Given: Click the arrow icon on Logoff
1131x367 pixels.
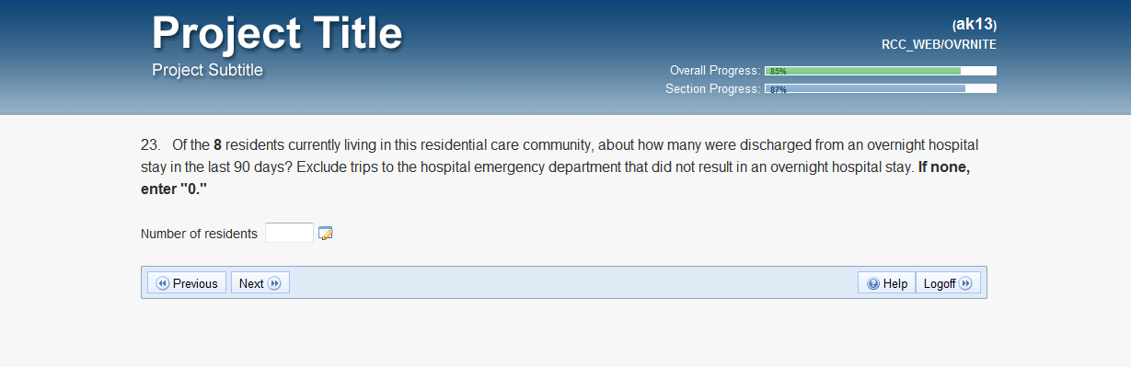Looking at the screenshot, I should [965, 283].
